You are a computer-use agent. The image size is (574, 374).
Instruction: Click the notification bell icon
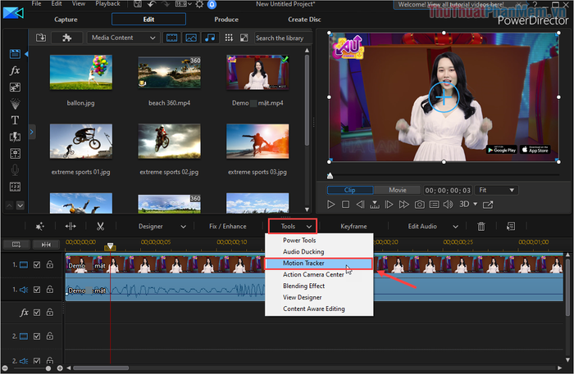pos(212,4)
